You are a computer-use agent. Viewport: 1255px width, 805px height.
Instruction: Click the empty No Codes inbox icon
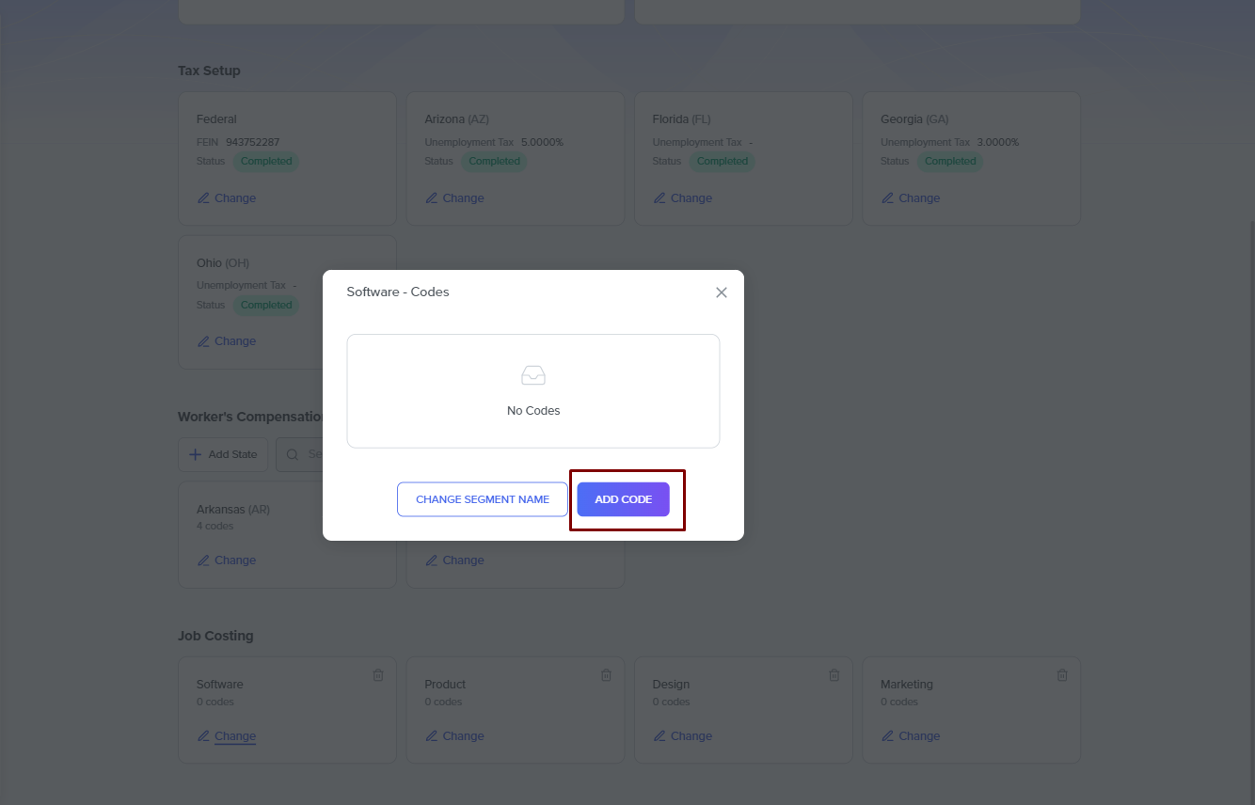tap(533, 375)
